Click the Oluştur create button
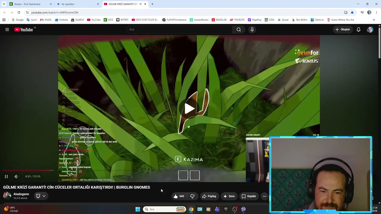 [343, 29]
